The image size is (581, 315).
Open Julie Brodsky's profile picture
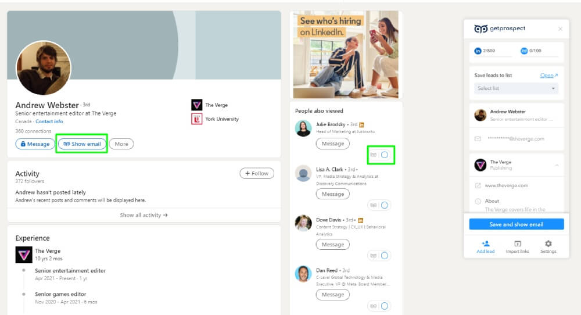pyautogui.click(x=303, y=128)
